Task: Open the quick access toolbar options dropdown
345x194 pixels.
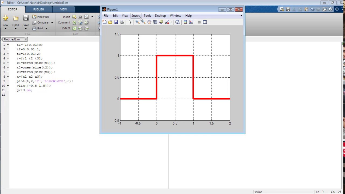Action: pyautogui.click(x=337, y=9)
